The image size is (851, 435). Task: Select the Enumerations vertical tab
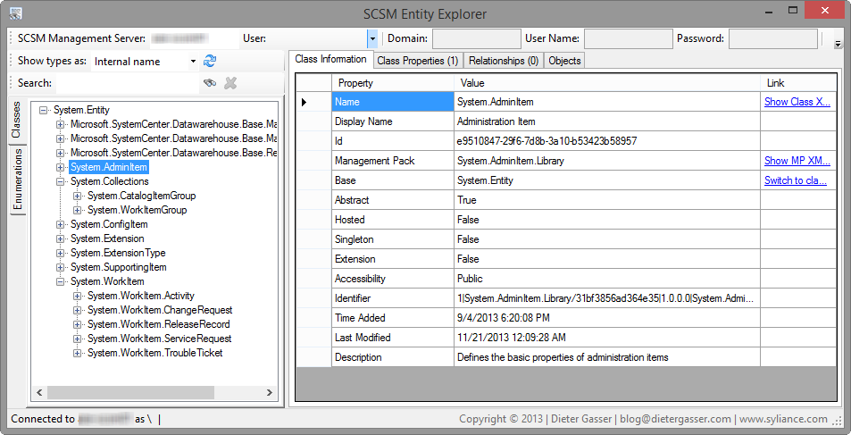coord(17,180)
